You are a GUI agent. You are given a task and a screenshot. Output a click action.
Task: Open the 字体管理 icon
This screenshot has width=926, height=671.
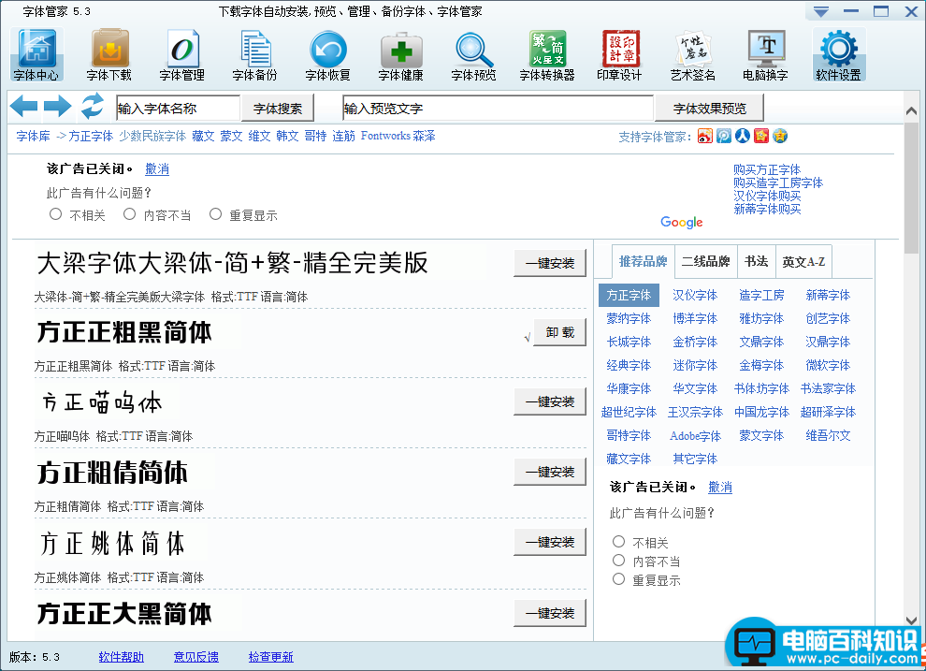pos(181,55)
